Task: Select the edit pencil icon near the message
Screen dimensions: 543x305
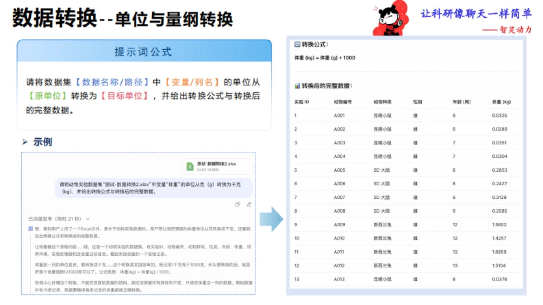Action: pos(248,205)
